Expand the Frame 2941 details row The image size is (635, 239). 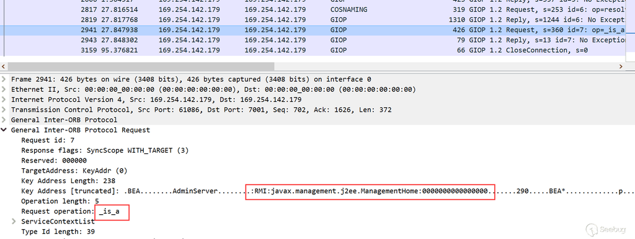[x=4, y=79]
